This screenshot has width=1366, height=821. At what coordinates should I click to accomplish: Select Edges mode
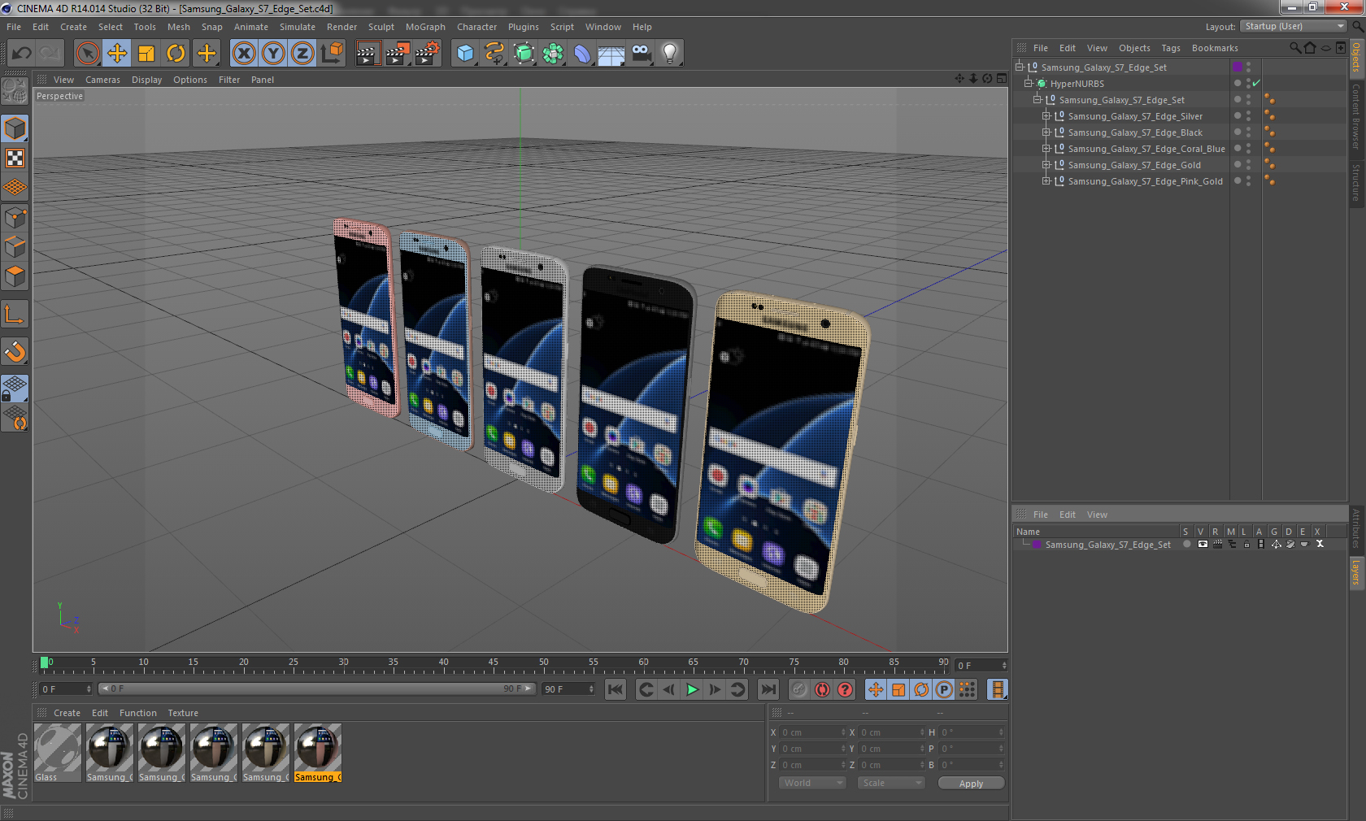[15, 247]
